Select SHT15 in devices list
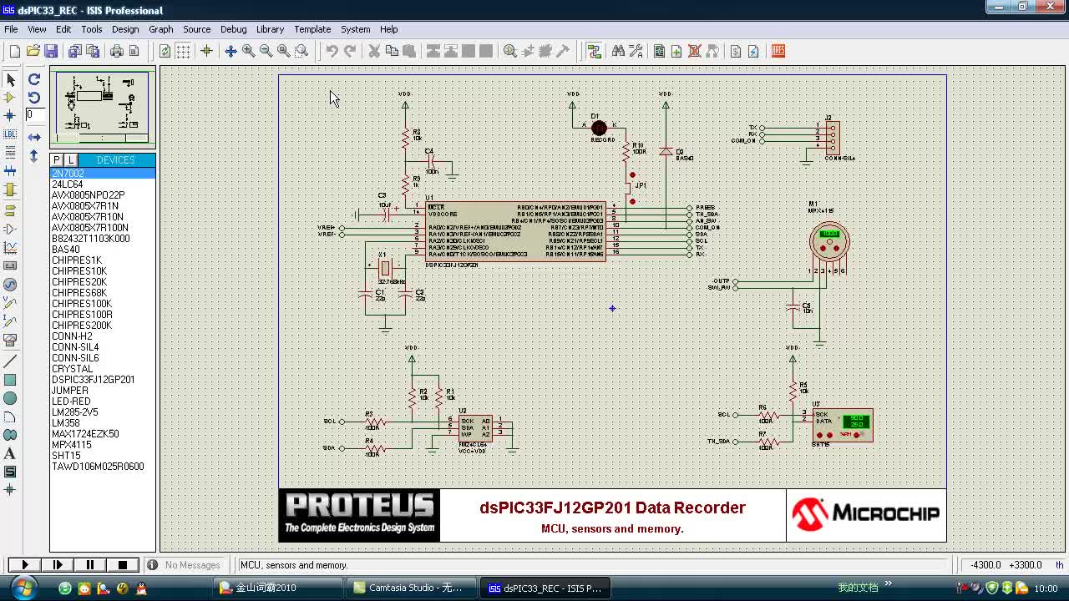The height and width of the screenshot is (601, 1069). [103, 456]
